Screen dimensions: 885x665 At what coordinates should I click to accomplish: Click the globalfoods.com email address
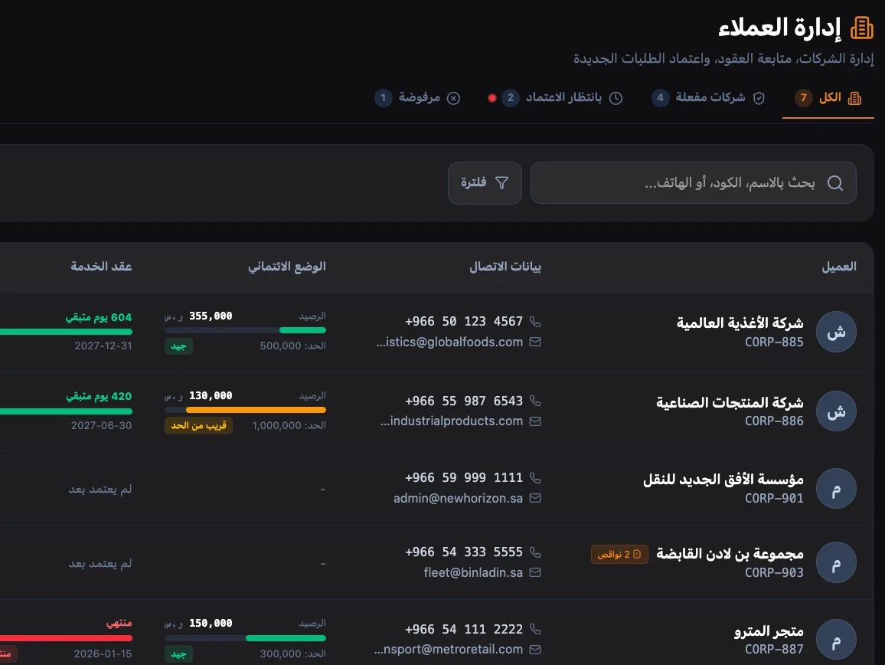(450, 342)
